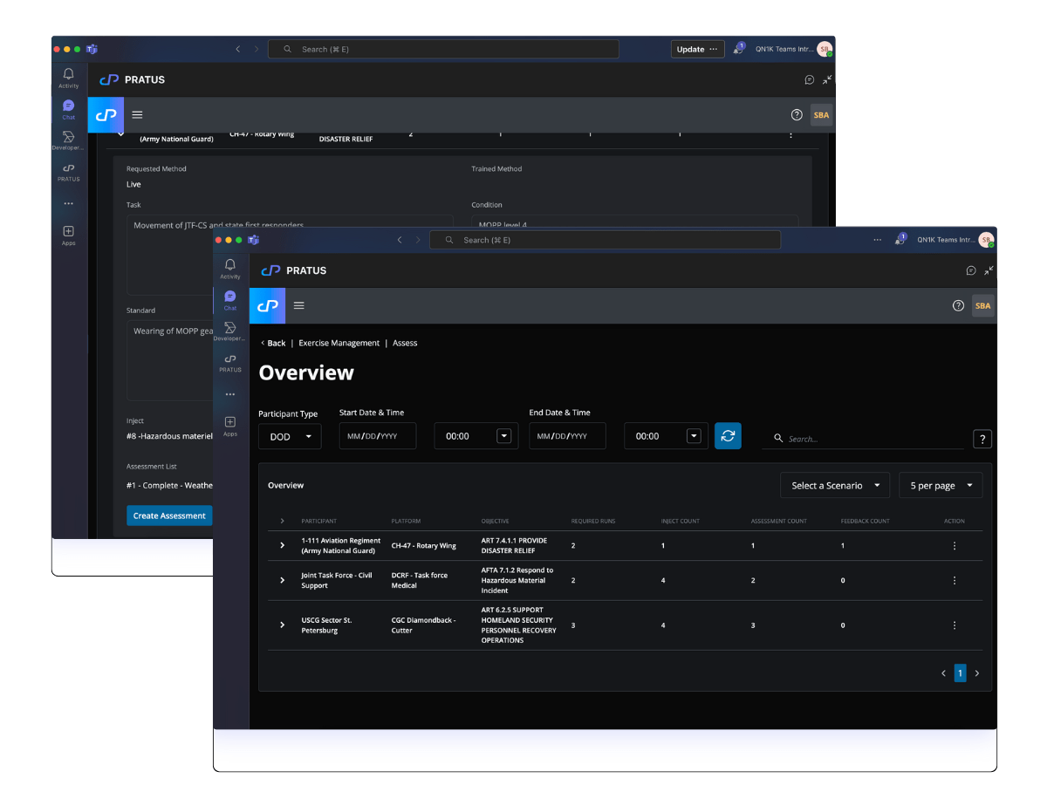Click collapse arrows icon in front PRATUS header
This screenshot has height=785, width=1047.
(989, 270)
